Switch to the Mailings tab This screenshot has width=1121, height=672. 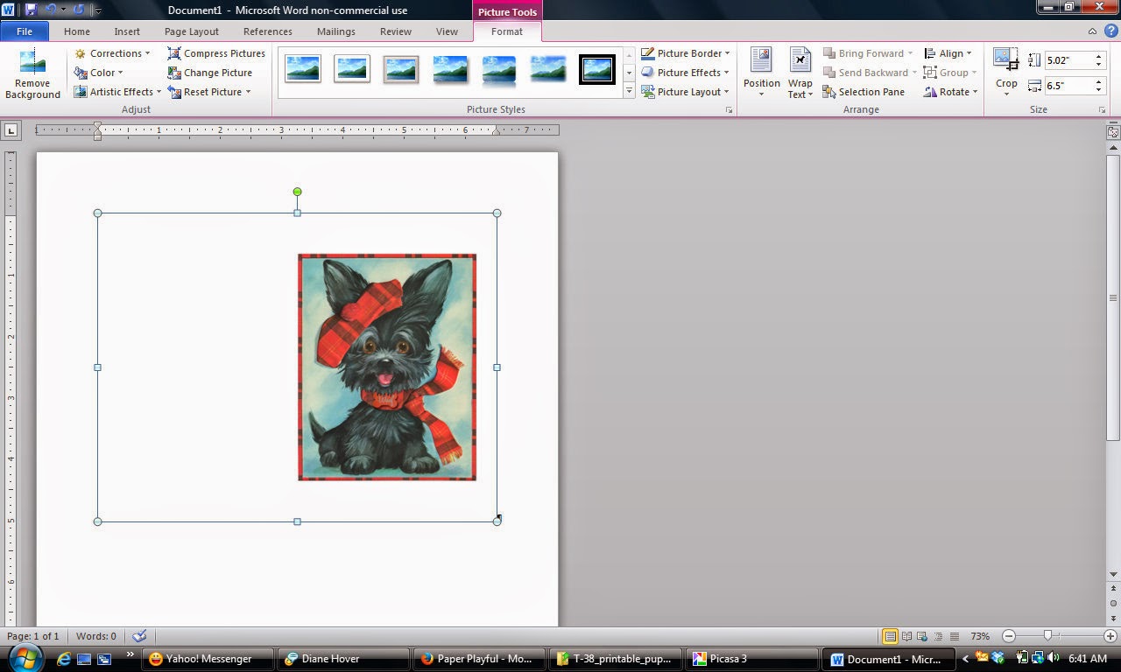tap(336, 31)
